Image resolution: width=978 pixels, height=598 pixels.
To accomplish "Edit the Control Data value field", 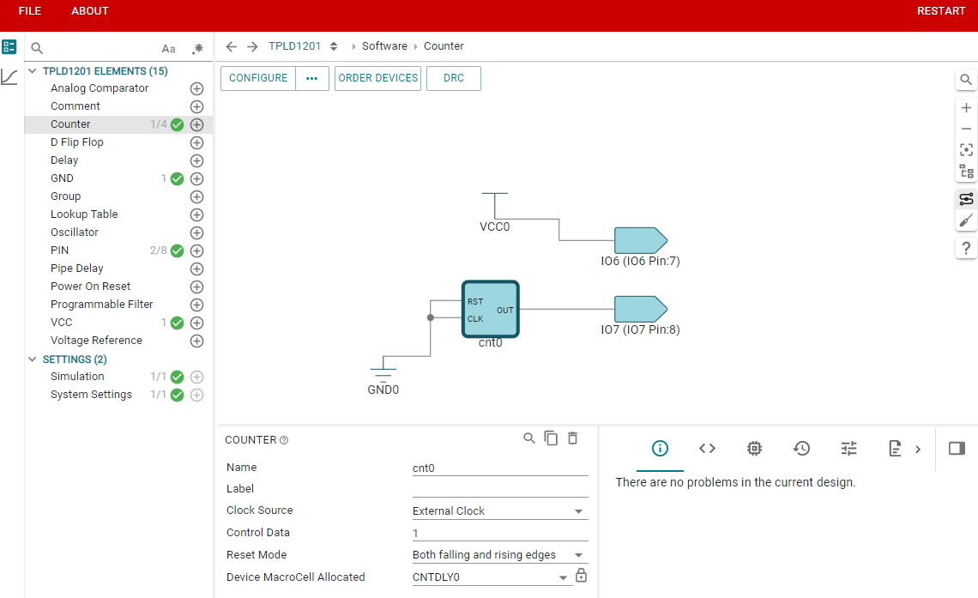I will coord(500,533).
